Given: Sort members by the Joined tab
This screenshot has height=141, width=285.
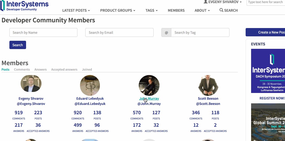Looking at the screenshot, I should tap(87, 70).
